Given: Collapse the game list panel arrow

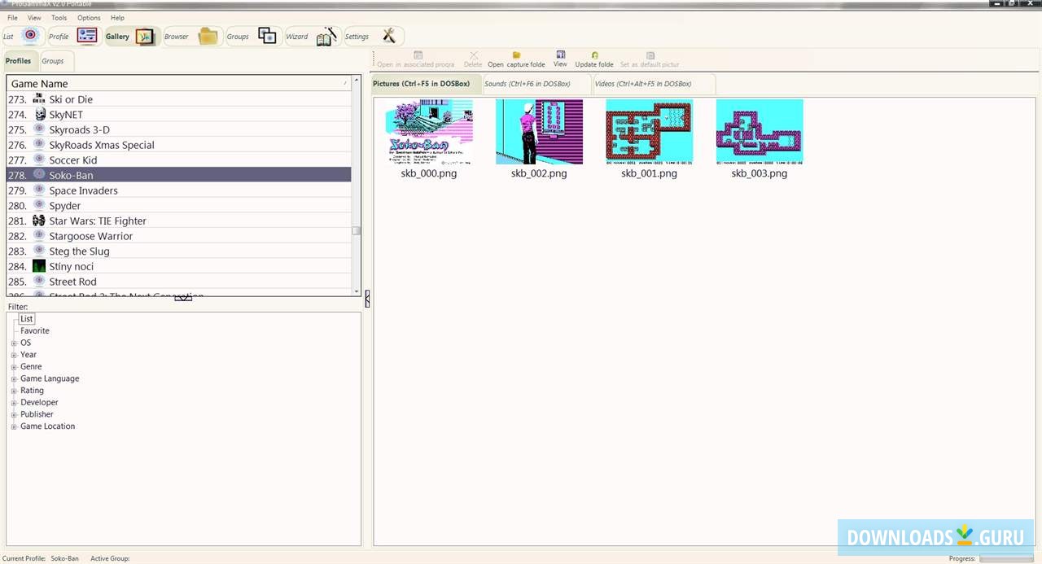Looking at the screenshot, I should point(183,298).
